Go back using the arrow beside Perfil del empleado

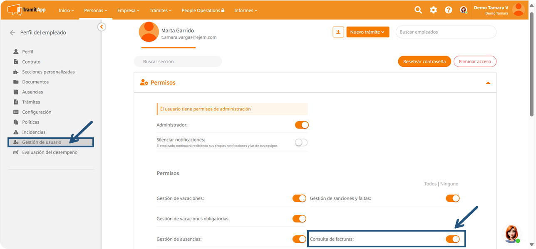tap(12, 32)
